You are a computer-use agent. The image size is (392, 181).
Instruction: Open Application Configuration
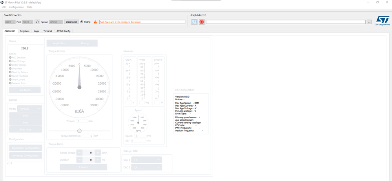(x=26, y=148)
